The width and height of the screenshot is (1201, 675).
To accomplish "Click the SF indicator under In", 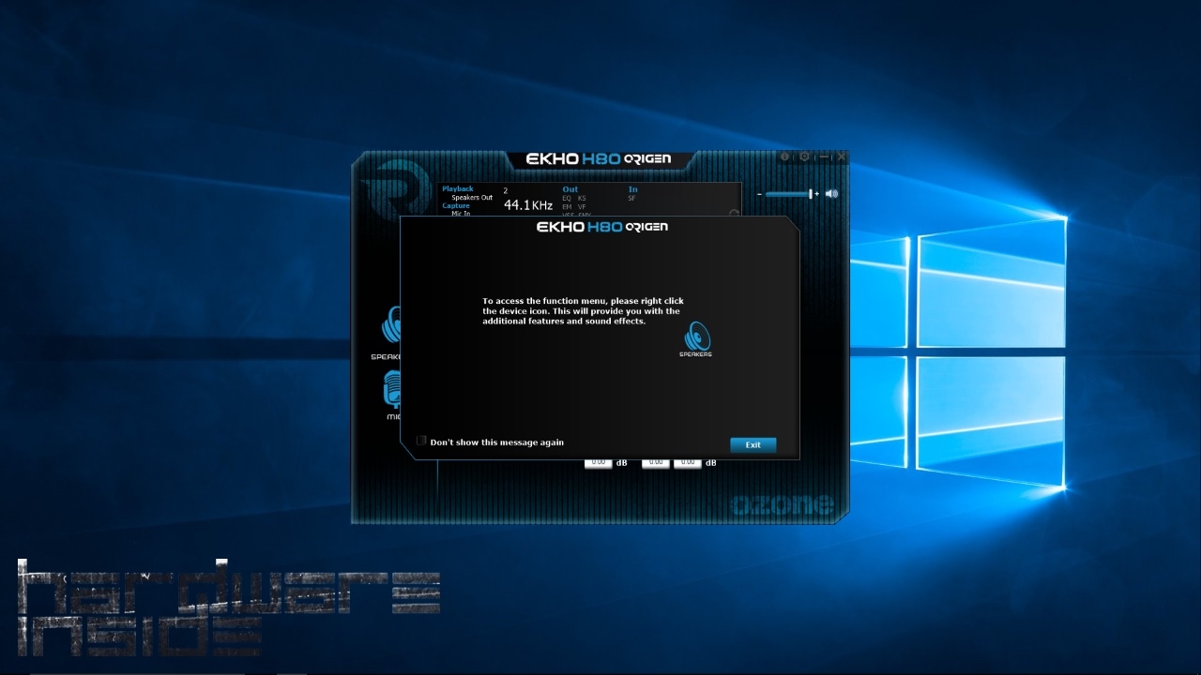I will coord(631,198).
